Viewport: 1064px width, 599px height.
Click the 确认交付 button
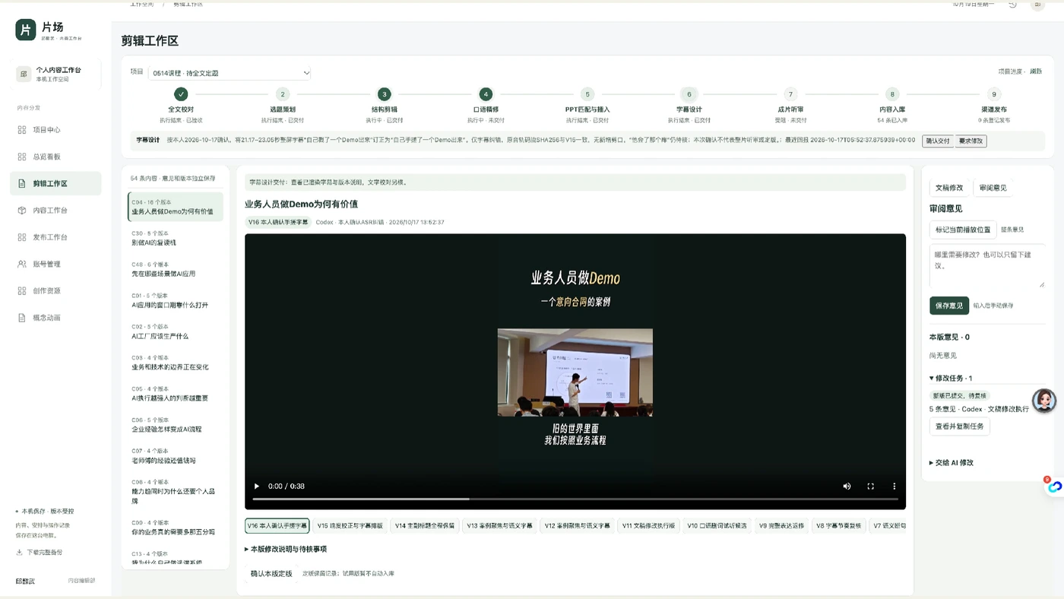click(x=938, y=141)
